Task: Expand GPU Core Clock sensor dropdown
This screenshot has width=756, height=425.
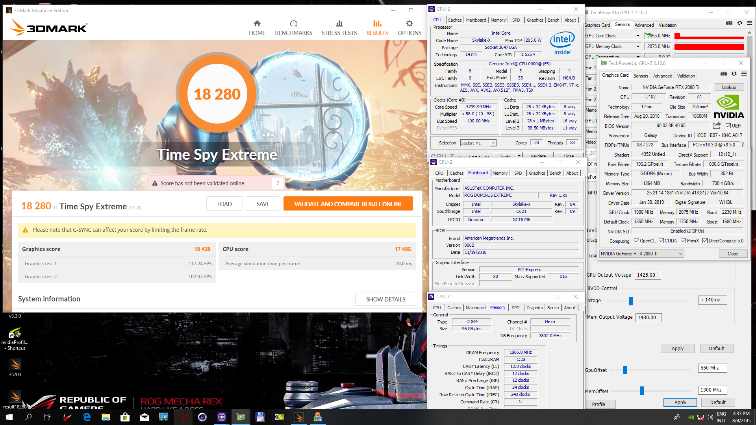Action: click(x=638, y=36)
